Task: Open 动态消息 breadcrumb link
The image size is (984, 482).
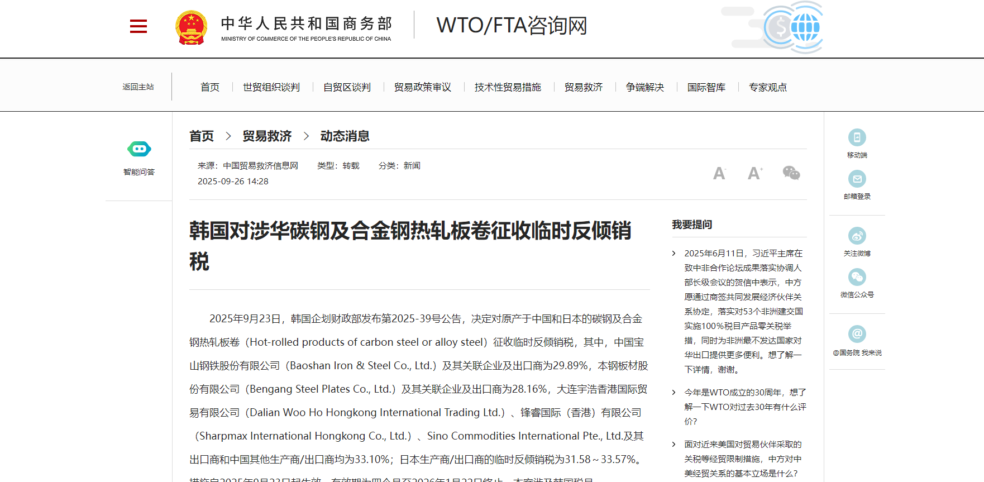Action: coord(345,136)
